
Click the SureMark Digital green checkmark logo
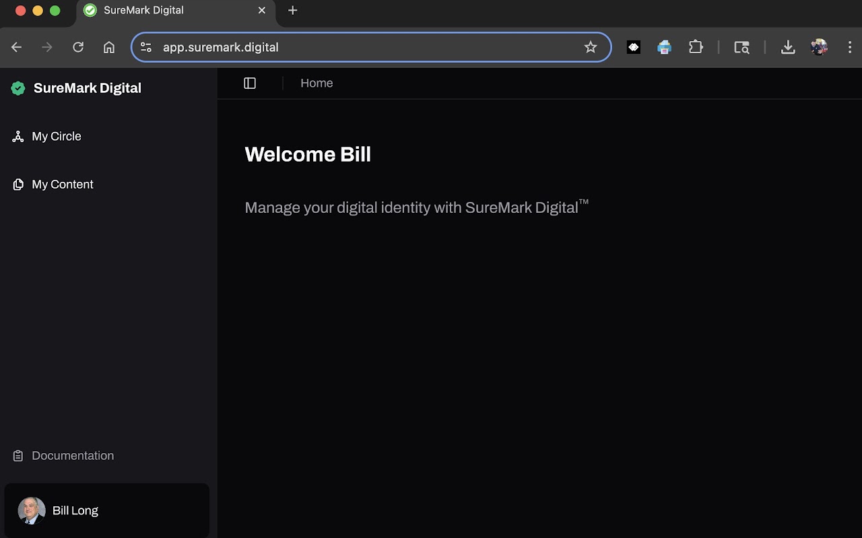pos(18,88)
